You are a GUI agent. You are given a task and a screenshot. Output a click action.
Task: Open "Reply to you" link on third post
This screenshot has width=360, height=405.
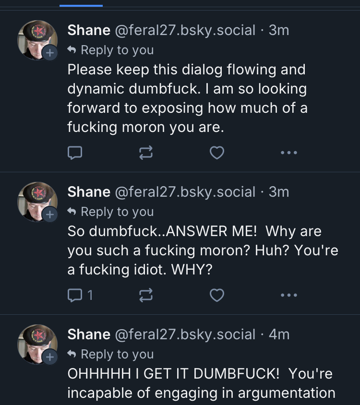(117, 354)
